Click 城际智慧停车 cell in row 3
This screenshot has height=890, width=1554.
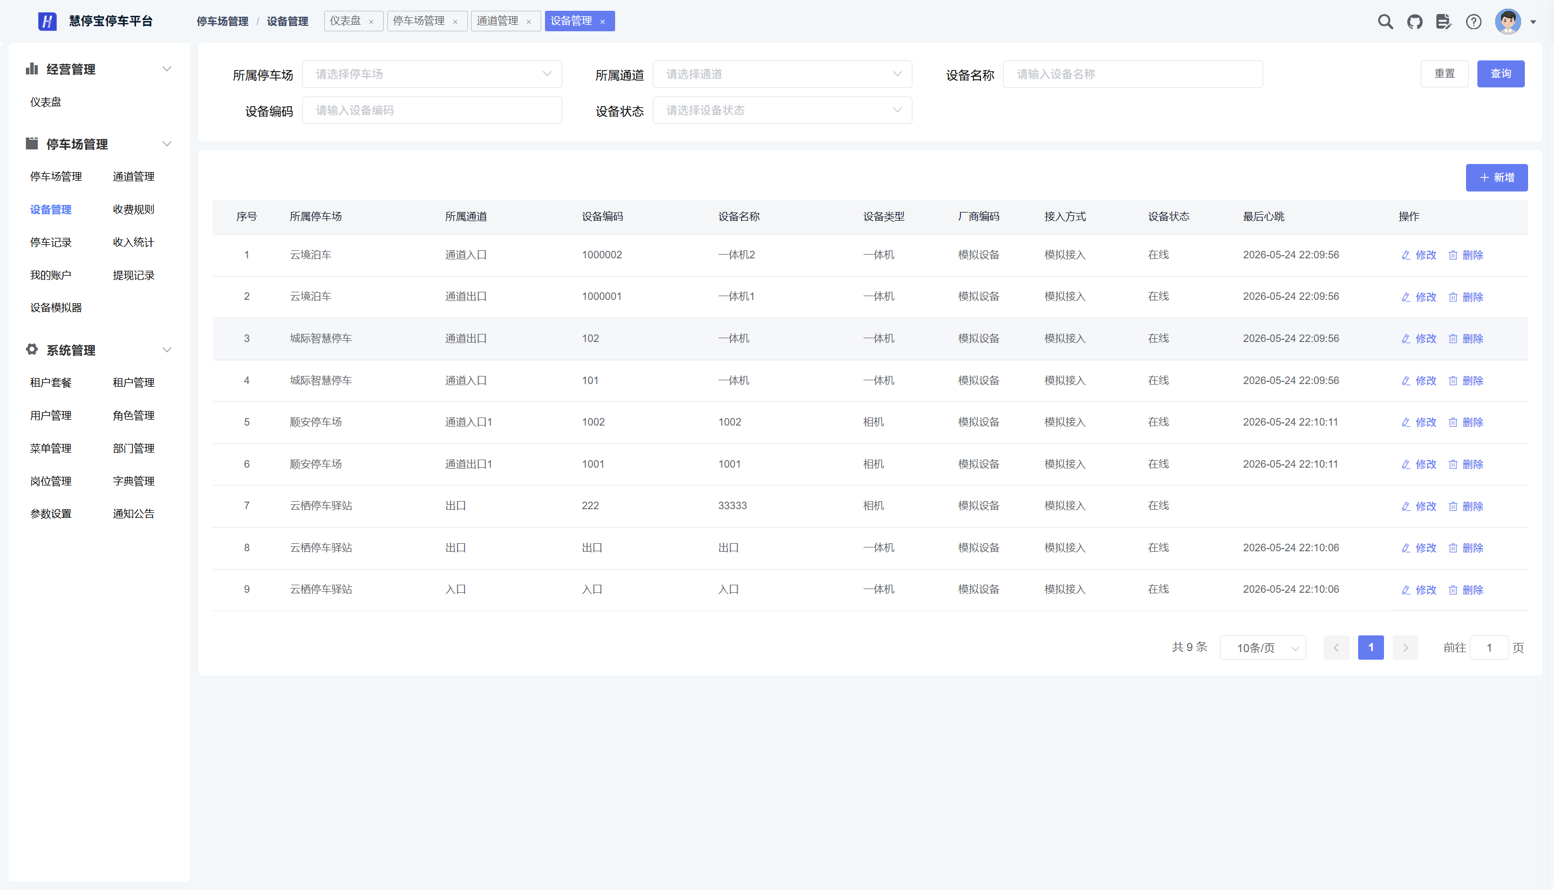[321, 339]
